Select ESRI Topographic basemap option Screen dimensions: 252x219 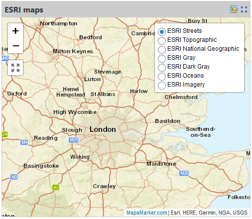click(162, 40)
